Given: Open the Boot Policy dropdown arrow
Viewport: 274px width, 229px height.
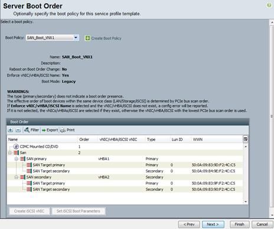Looking at the screenshot, I should tap(76, 38).
